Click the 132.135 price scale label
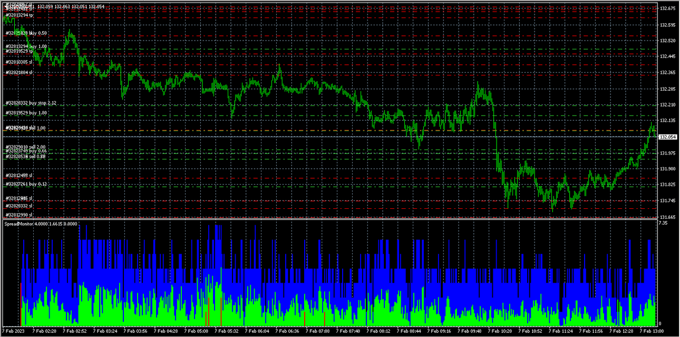The height and width of the screenshot is (337, 680). pyautogui.click(x=668, y=121)
